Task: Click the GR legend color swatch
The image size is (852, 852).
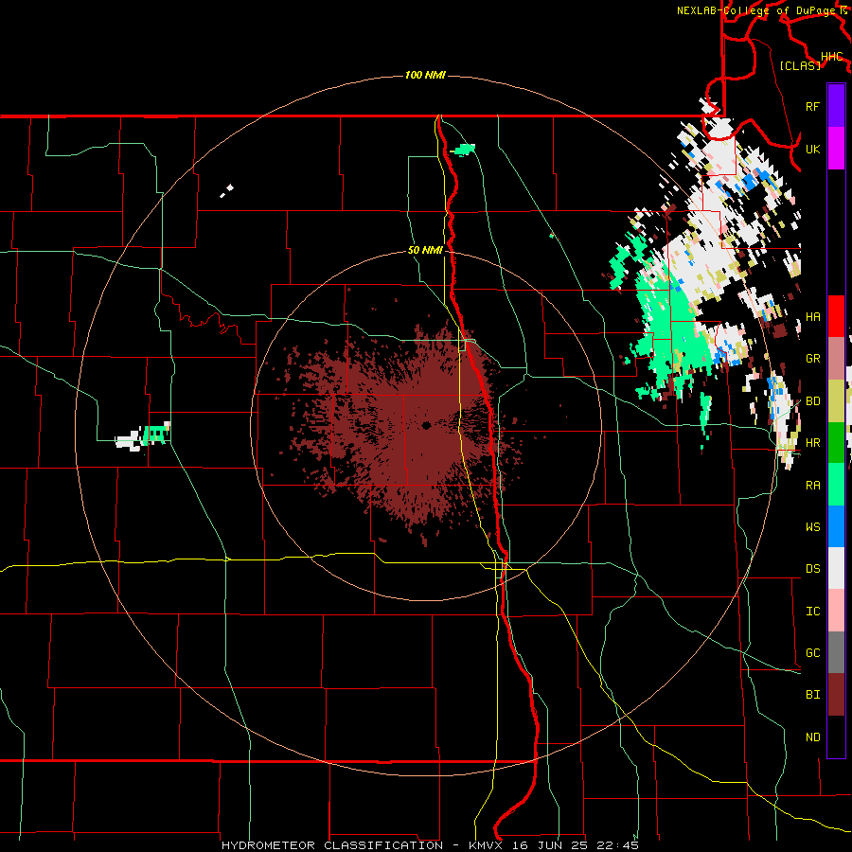Action: [836, 359]
